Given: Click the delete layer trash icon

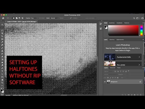Looking at the screenshot, I should click(140, 95).
